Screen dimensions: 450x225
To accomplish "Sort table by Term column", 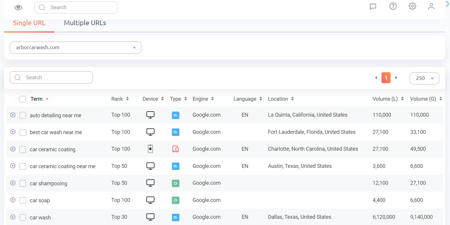I will [39, 99].
